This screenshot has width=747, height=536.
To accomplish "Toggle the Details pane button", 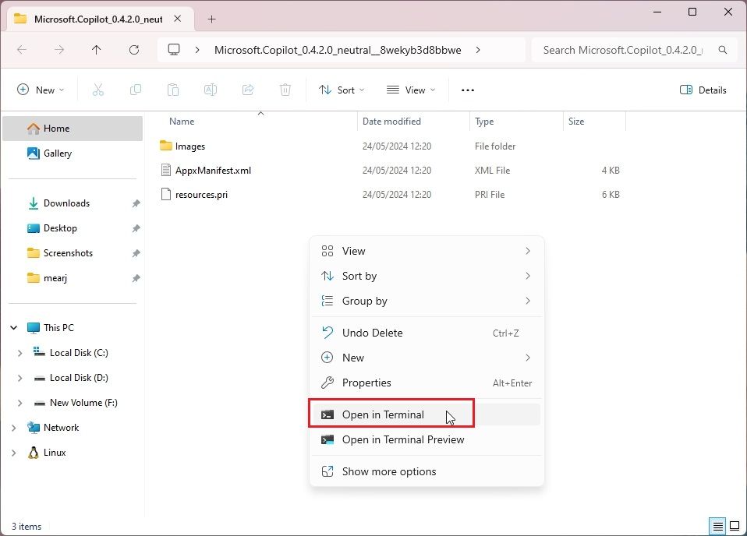I will pyautogui.click(x=703, y=90).
